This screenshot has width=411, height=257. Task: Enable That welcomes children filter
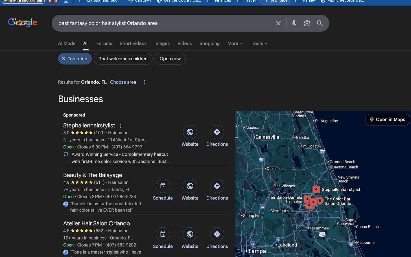coord(123,59)
